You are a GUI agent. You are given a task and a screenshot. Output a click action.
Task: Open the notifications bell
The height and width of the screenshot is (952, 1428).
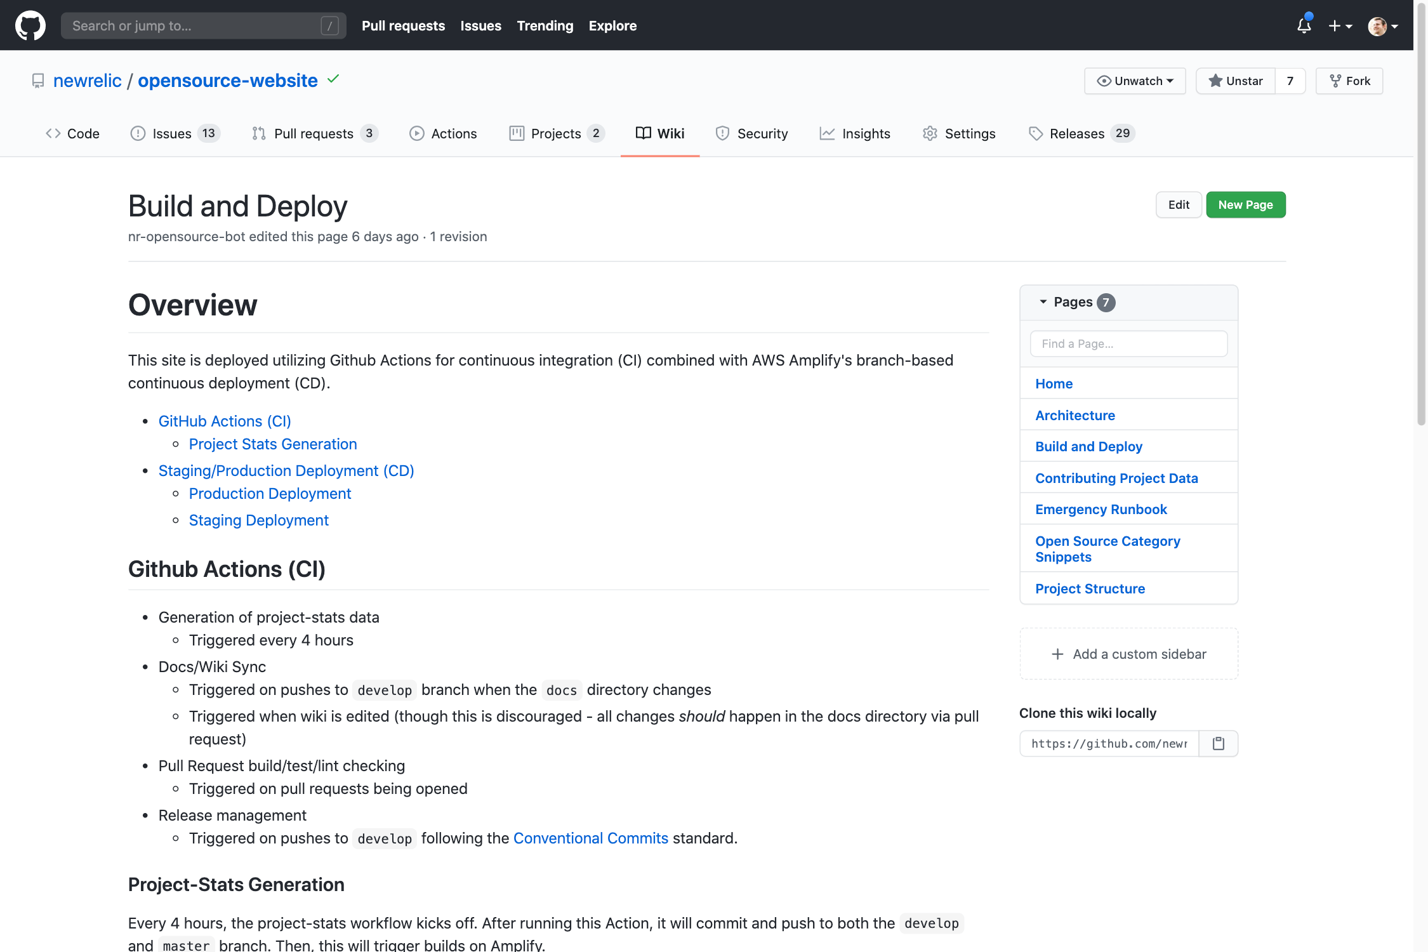point(1304,25)
